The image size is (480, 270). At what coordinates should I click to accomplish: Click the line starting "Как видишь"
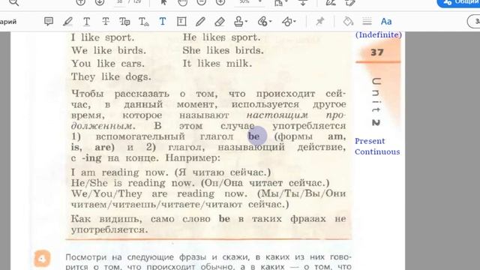pos(208,219)
